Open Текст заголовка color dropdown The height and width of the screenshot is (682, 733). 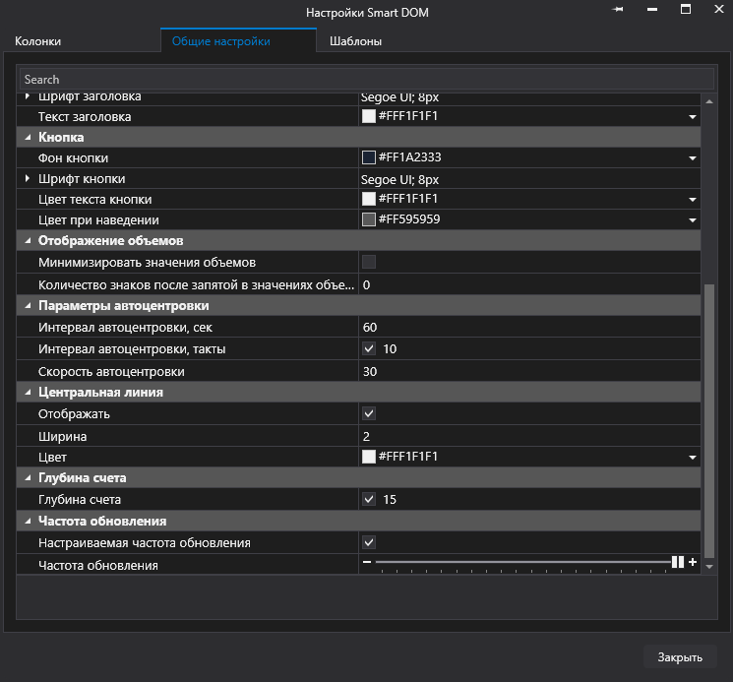(x=693, y=117)
